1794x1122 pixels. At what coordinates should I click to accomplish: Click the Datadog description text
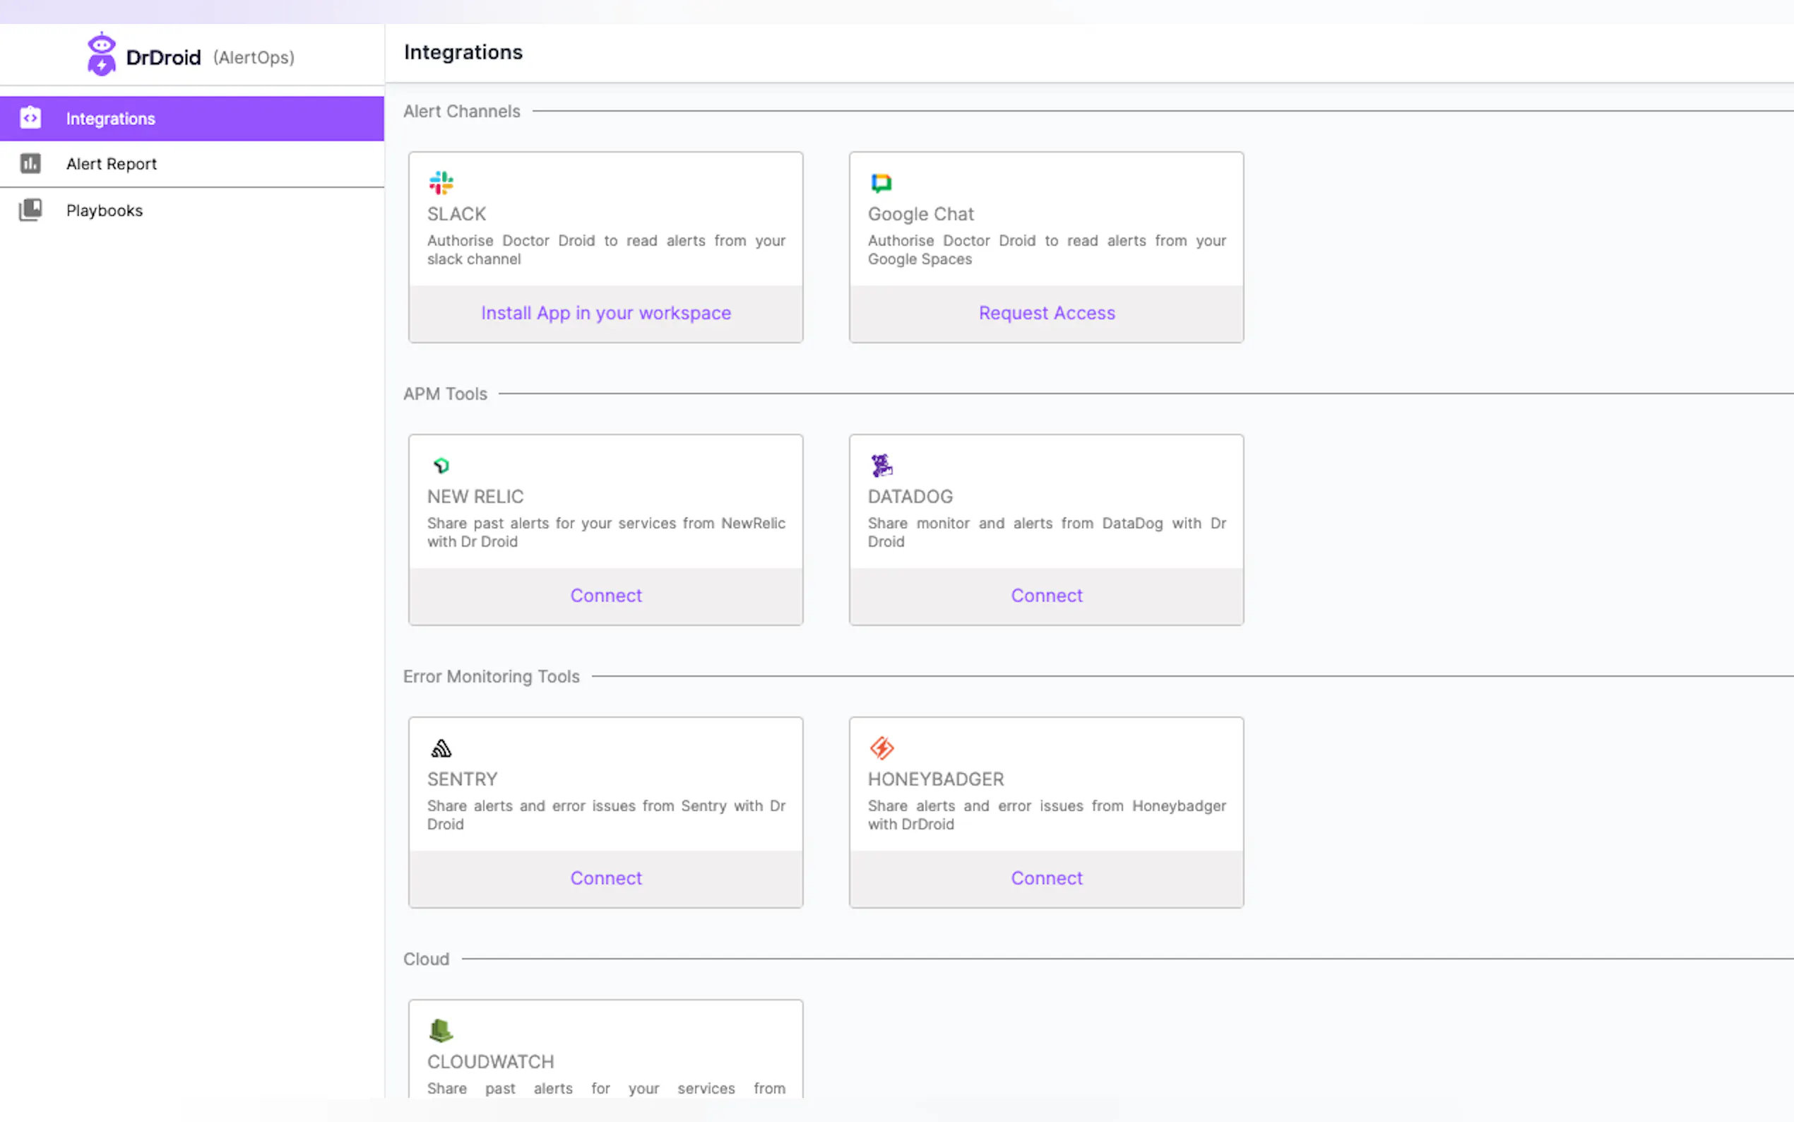point(1047,533)
